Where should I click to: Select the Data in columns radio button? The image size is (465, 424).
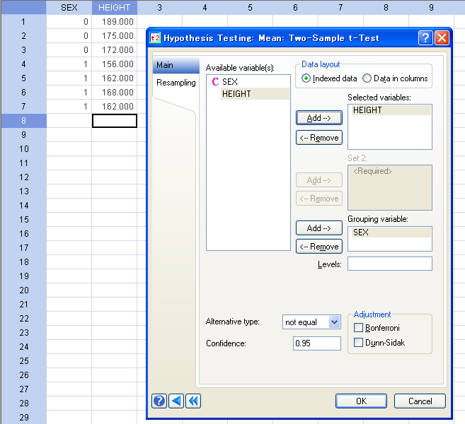367,78
